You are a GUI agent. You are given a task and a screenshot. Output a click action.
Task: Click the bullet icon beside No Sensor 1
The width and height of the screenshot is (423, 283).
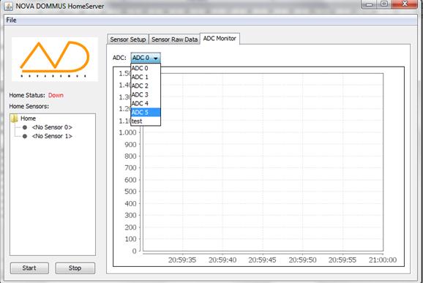[25, 136]
